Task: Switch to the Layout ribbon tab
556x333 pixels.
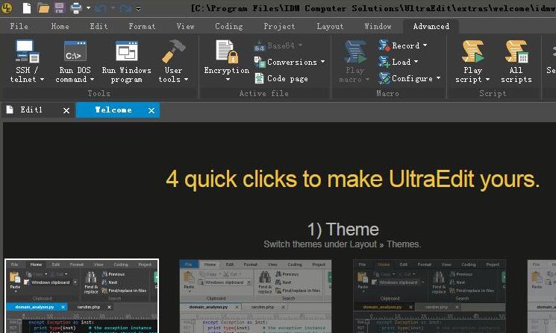Action: point(330,26)
